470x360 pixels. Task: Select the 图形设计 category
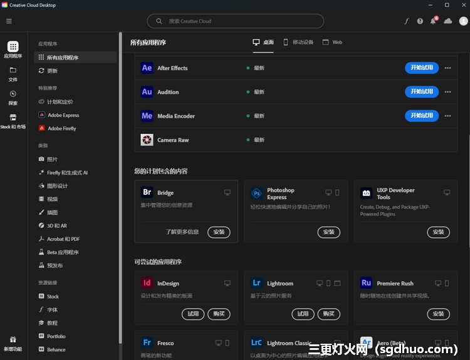coord(53,186)
